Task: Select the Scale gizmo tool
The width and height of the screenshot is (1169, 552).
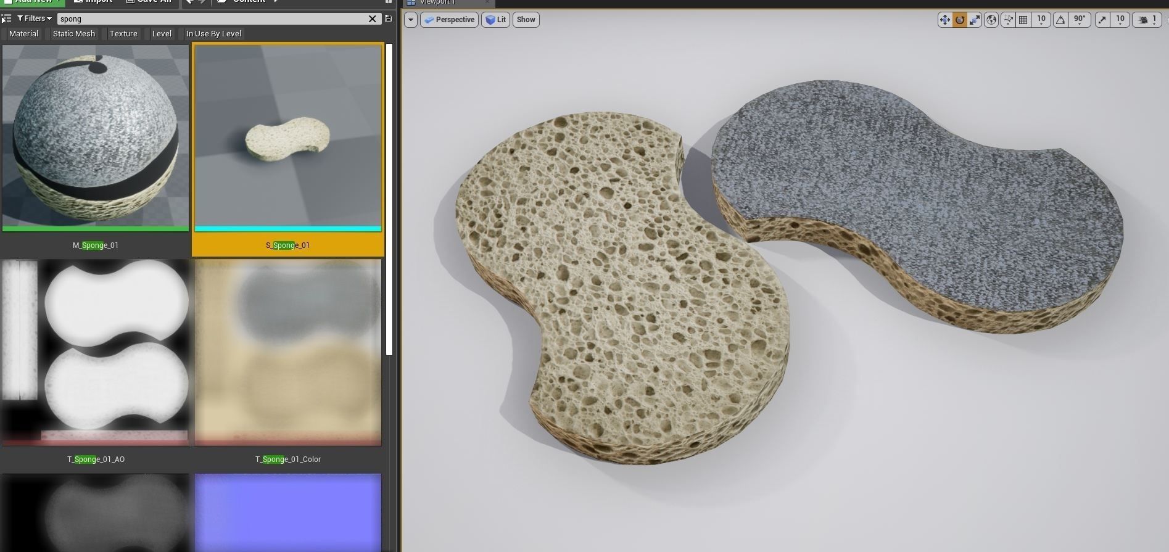Action: click(x=975, y=20)
